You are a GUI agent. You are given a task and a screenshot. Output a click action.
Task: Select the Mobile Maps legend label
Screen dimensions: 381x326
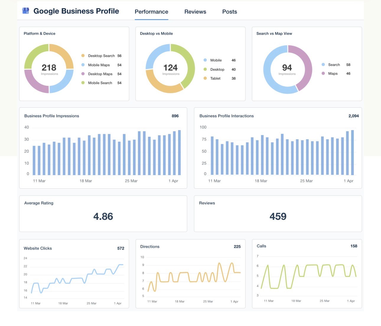tap(99, 65)
